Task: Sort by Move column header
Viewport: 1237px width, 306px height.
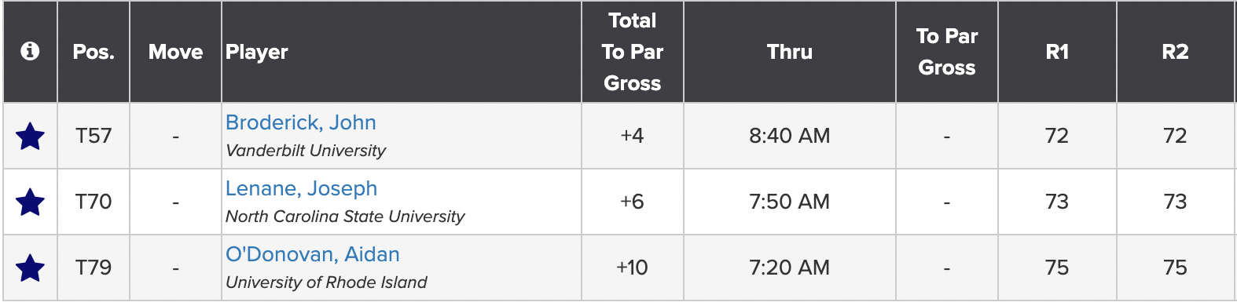Action: pyautogui.click(x=175, y=52)
